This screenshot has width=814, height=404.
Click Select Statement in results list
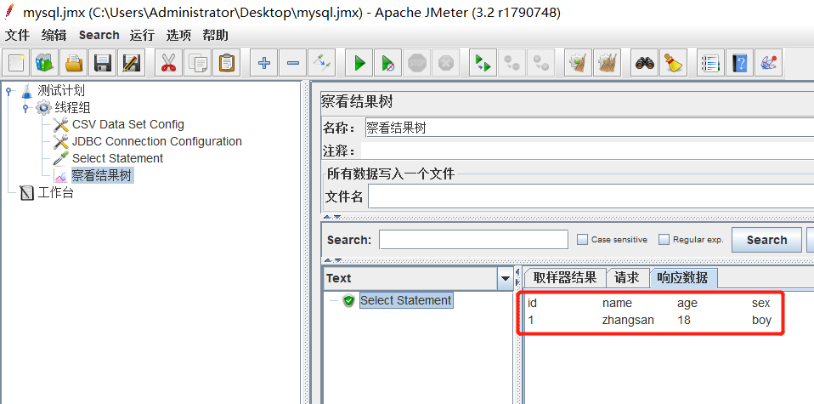[x=406, y=300]
